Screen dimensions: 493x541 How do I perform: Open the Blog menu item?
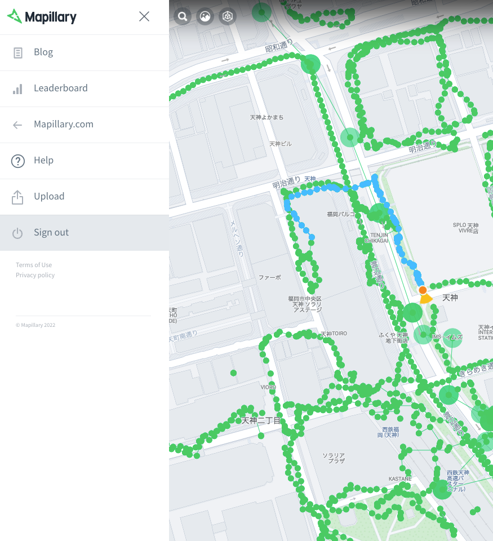pos(85,52)
